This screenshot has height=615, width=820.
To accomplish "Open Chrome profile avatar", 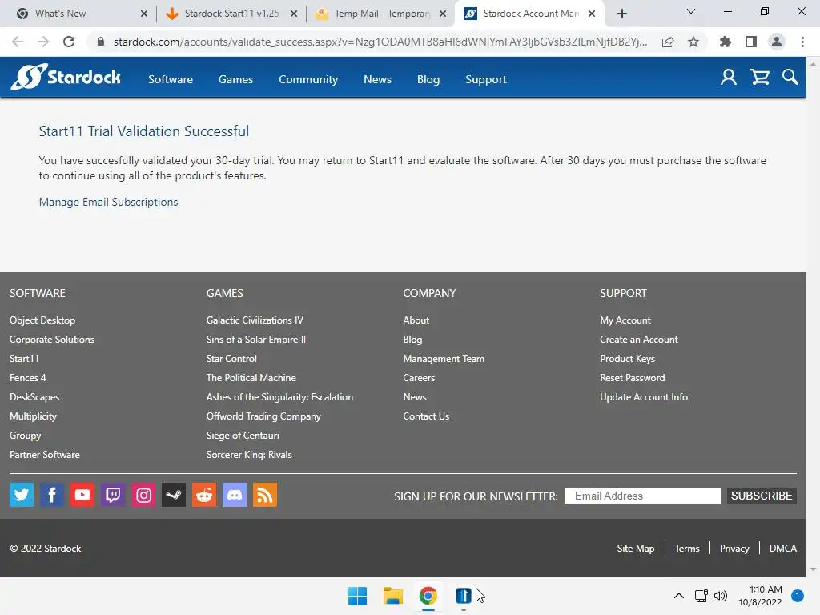I will pyautogui.click(x=777, y=42).
